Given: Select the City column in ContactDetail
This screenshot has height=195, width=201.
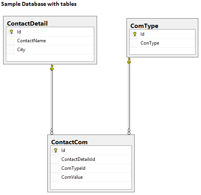Looking at the screenshot, I should click(x=50, y=50).
